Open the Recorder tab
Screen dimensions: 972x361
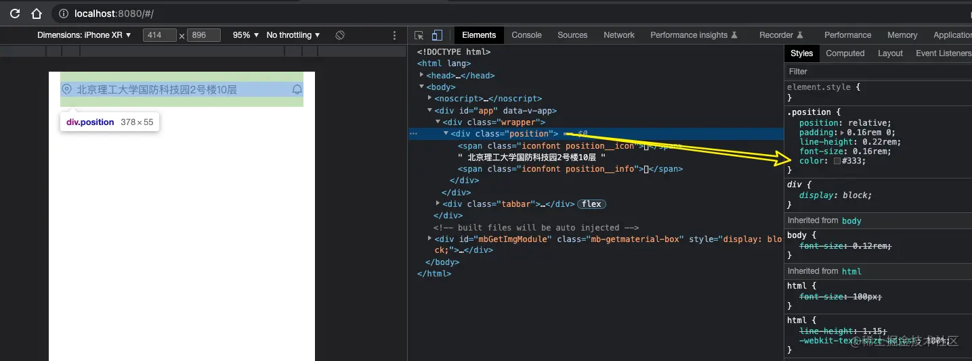tap(781, 35)
